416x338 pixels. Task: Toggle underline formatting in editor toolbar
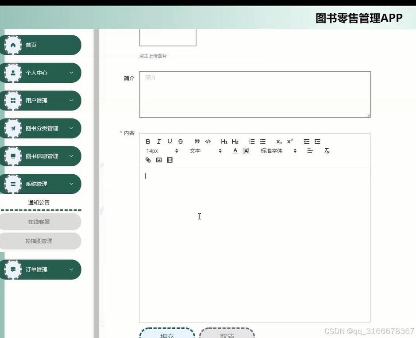[x=169, y=142]
